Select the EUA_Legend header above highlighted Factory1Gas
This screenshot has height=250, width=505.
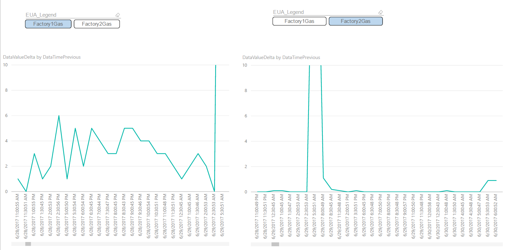pyautogui.click(x=41, y=15)
